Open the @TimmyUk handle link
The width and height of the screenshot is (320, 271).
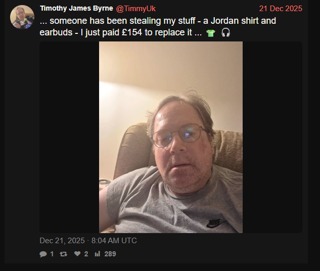(135, 9)
